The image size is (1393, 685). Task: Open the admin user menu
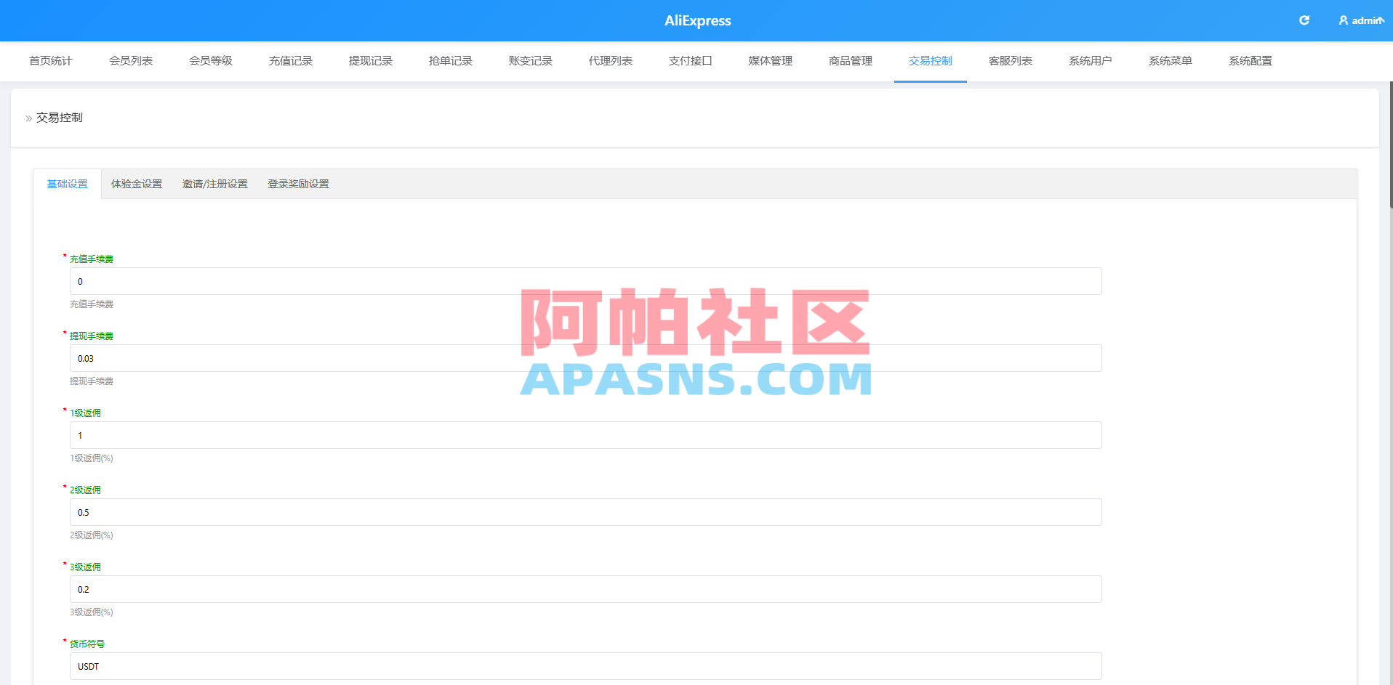click(x=1361, y=20)
